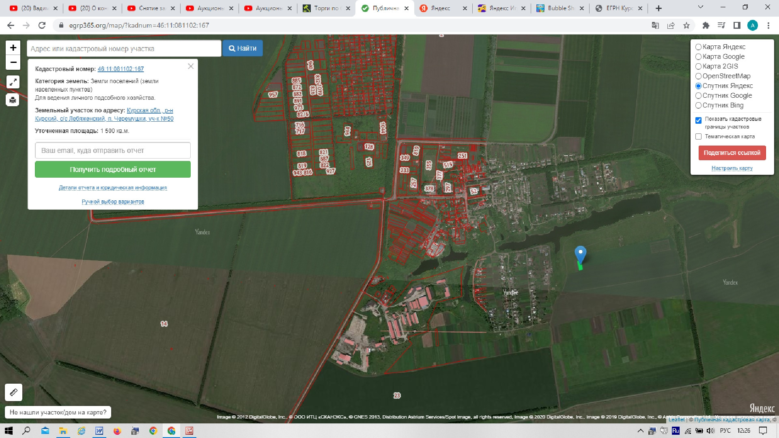This screenshot has height=438, width=779.
Task: Open Chrome extensions puzzle icon
Action: pyautogui.click(x=706, y=25)
